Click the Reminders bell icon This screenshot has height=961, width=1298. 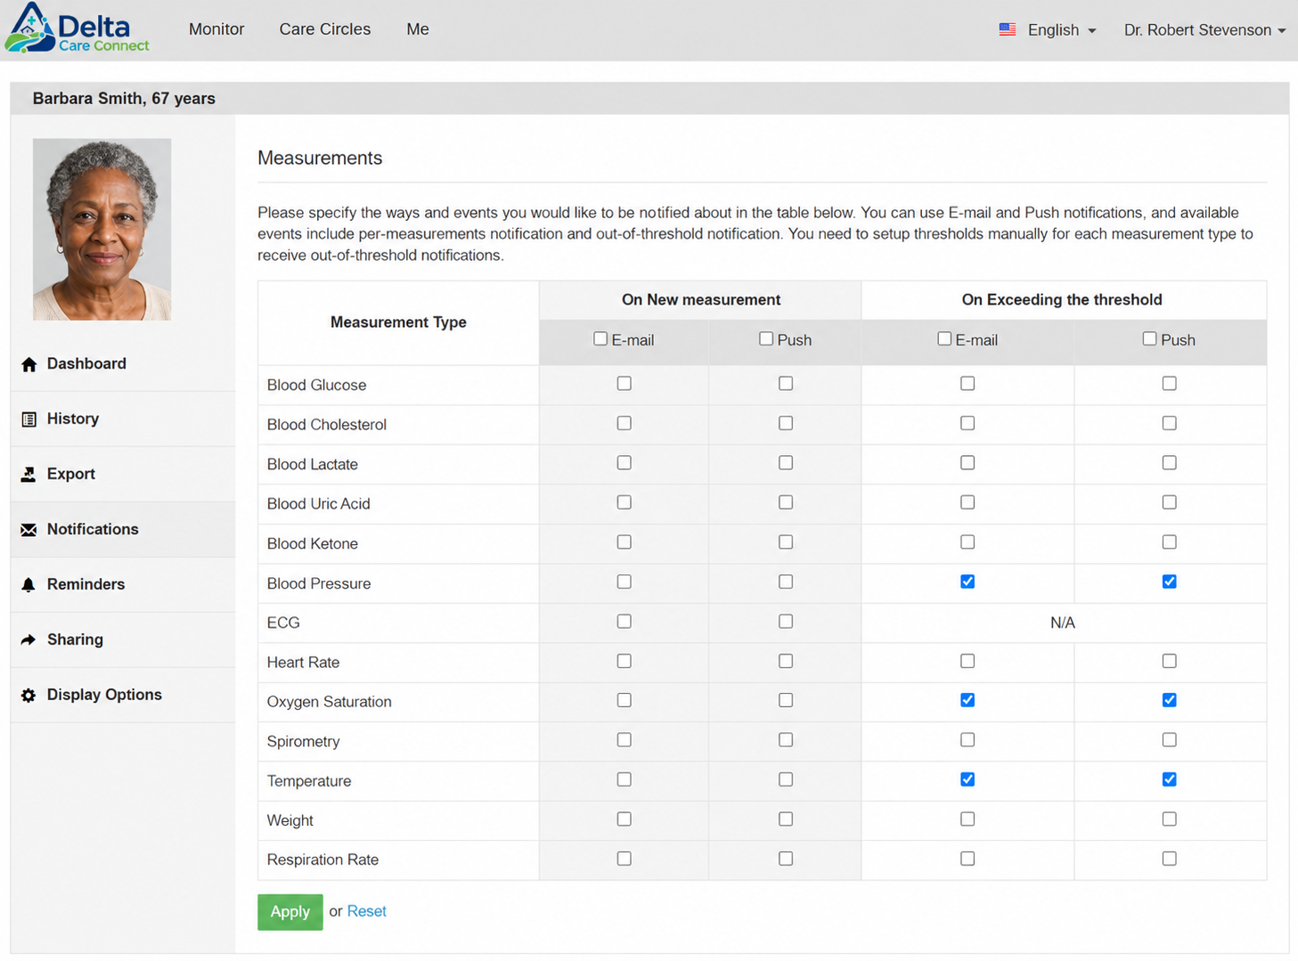tap(29, 585)
